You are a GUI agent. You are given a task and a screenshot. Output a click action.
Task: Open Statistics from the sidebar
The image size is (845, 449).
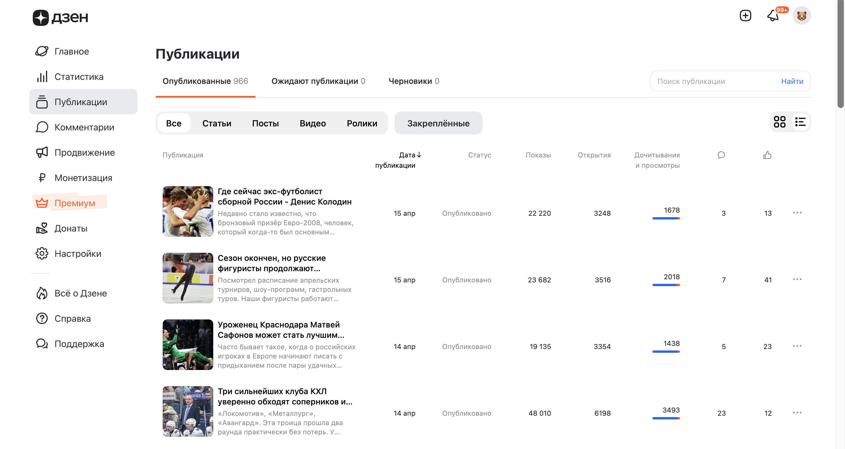[79, 77]
